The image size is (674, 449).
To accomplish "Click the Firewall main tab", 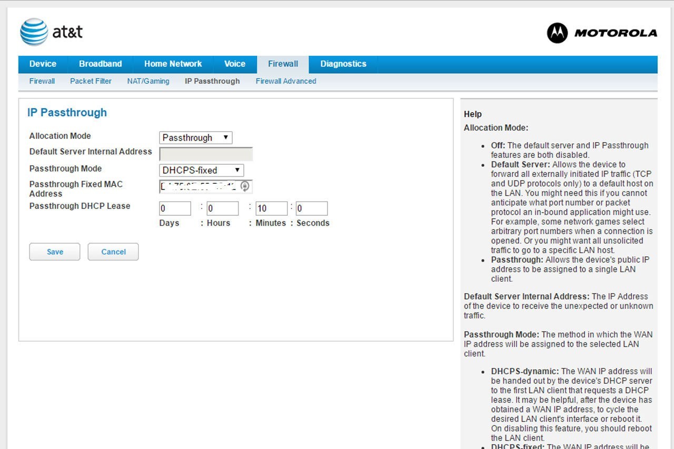I will click(x=283, y=64).
